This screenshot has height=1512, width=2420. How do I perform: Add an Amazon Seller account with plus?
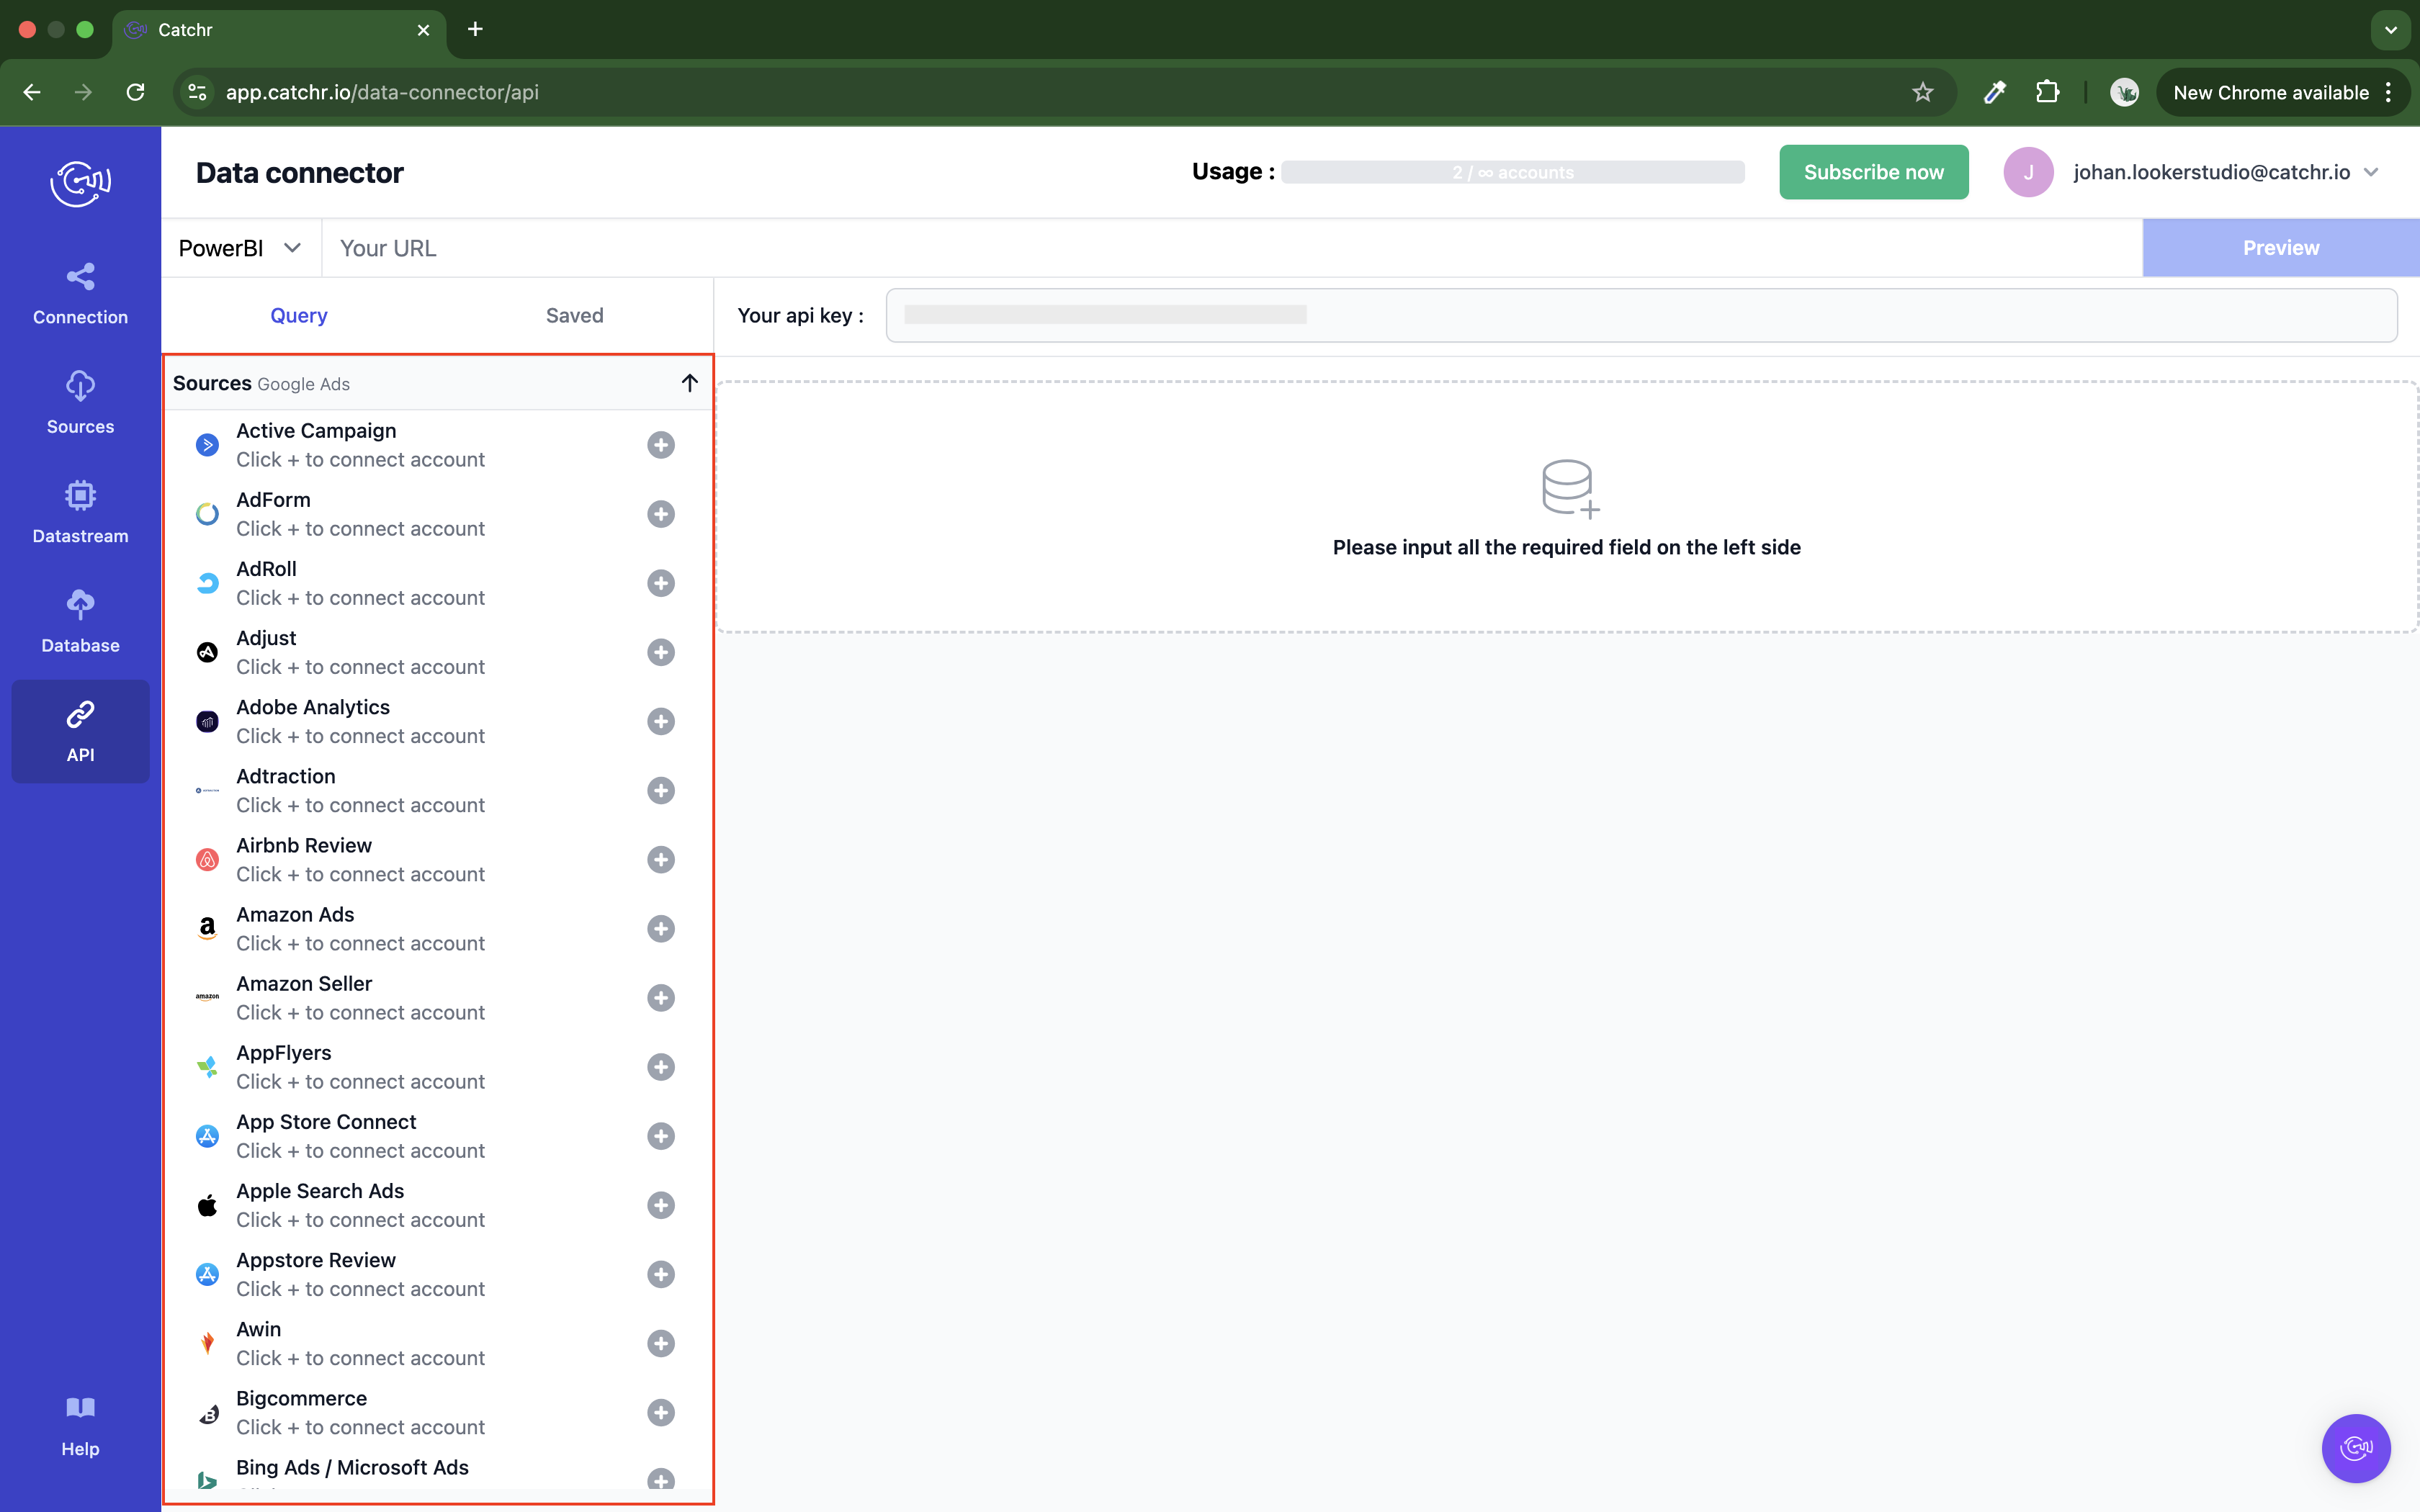661,998
